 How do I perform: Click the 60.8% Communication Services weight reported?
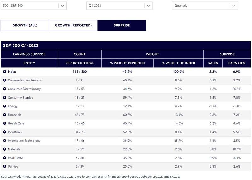pyautogui.click(x=128, y=80)
